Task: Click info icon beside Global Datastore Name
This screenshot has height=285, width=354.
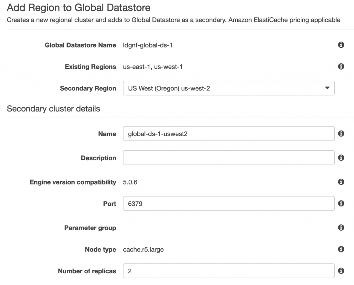Action: [x=341, y=45]
